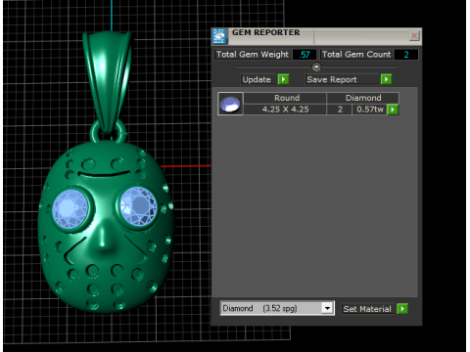Click the Update button label
The height and width of the screenshot is (352, 470).
click(x=257, y=79)
